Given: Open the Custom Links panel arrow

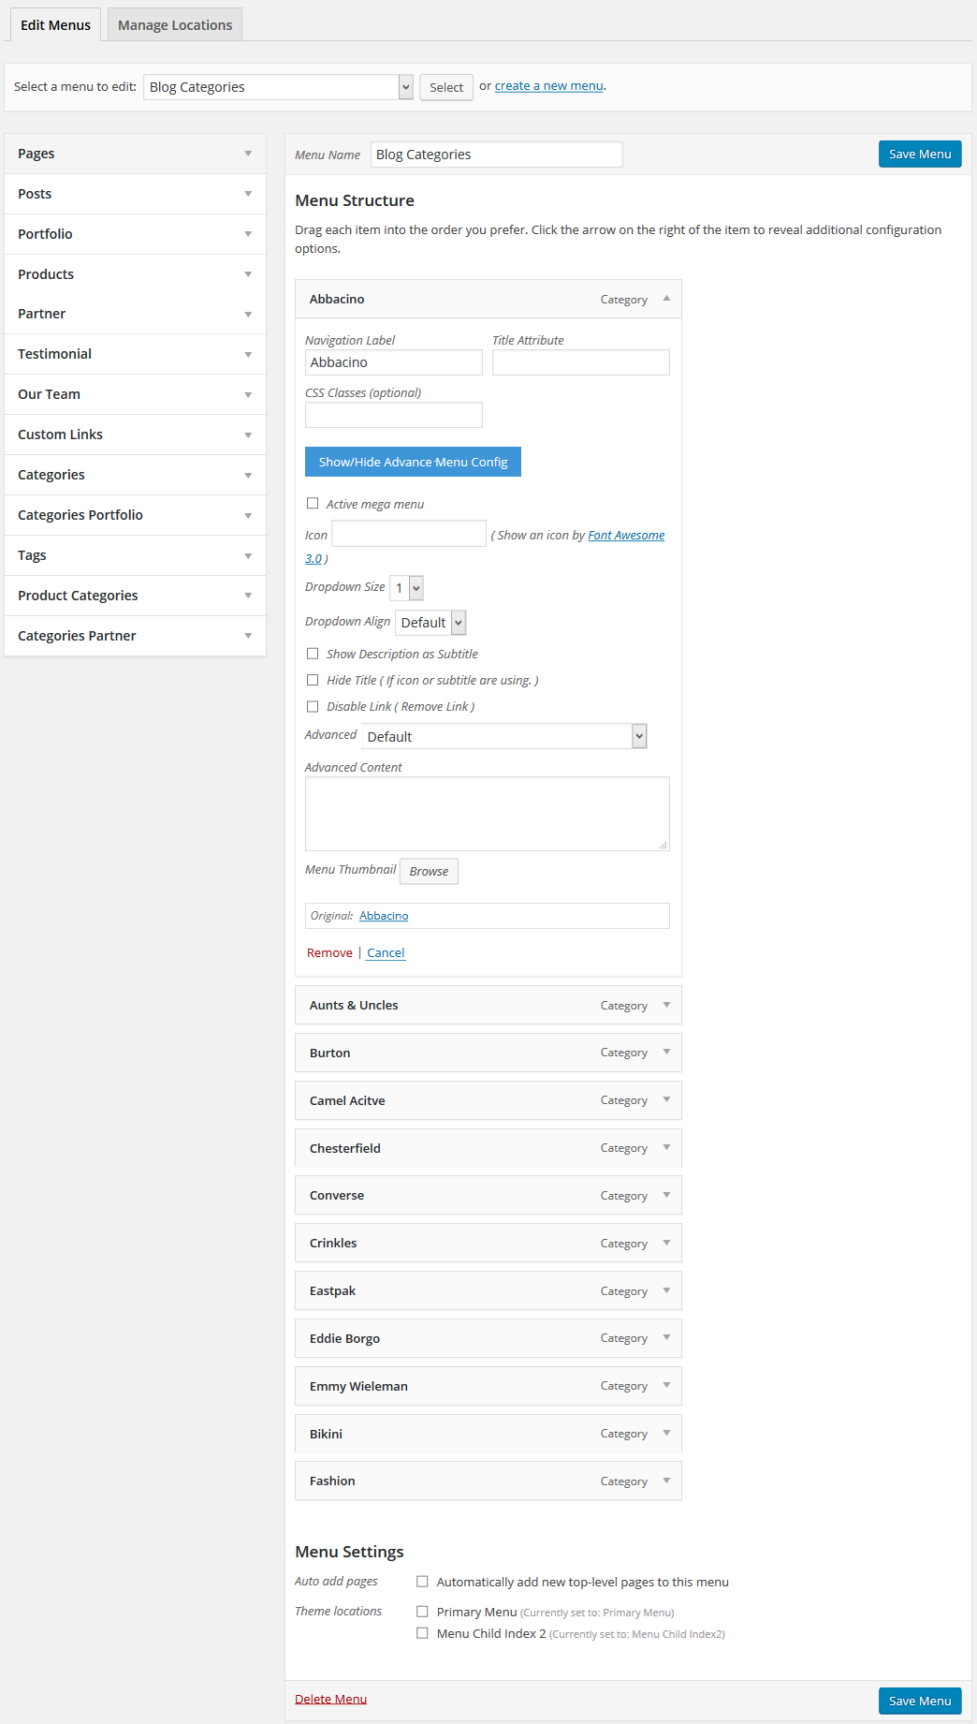Looking at the screenshot, I should [248, 435].
